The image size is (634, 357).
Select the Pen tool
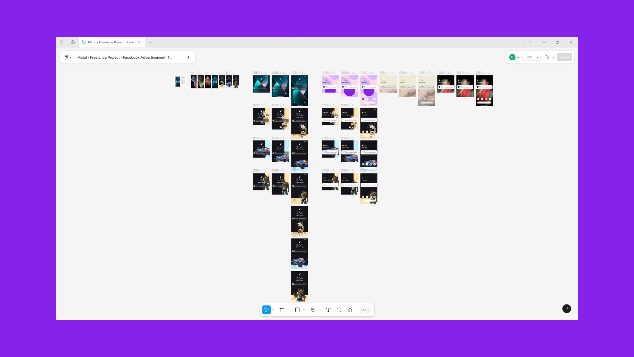313,310
